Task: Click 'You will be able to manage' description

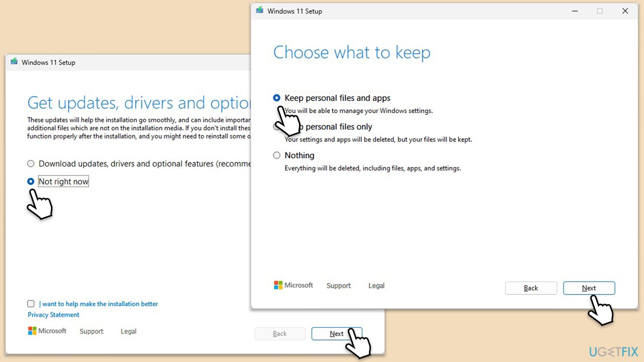Action: point(359,111)
